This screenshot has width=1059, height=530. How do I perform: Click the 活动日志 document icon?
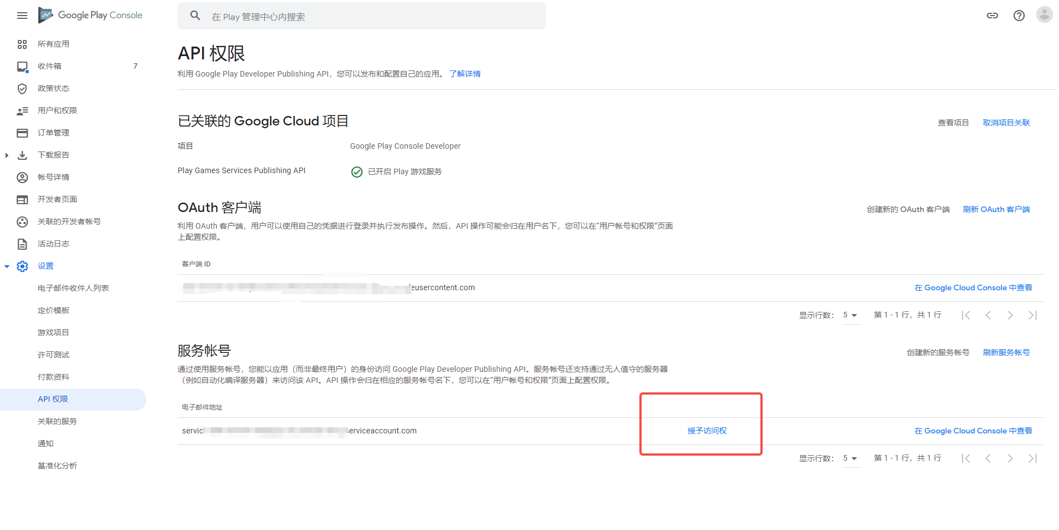[x=22, y=244]
